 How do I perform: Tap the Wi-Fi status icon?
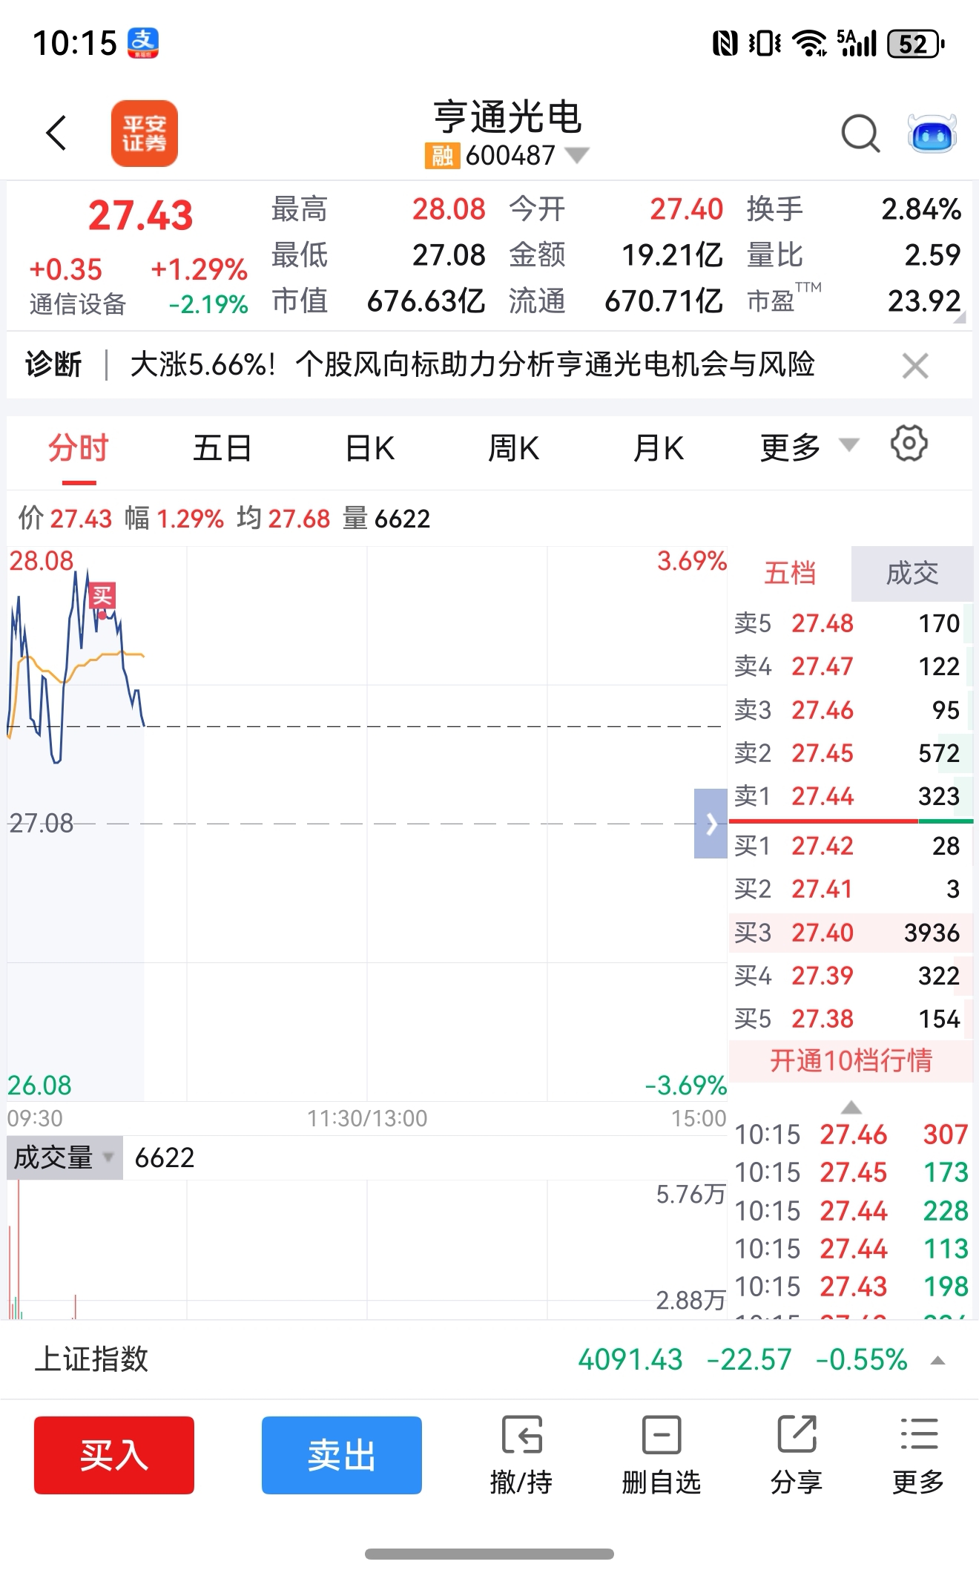[x=809, y=43]
